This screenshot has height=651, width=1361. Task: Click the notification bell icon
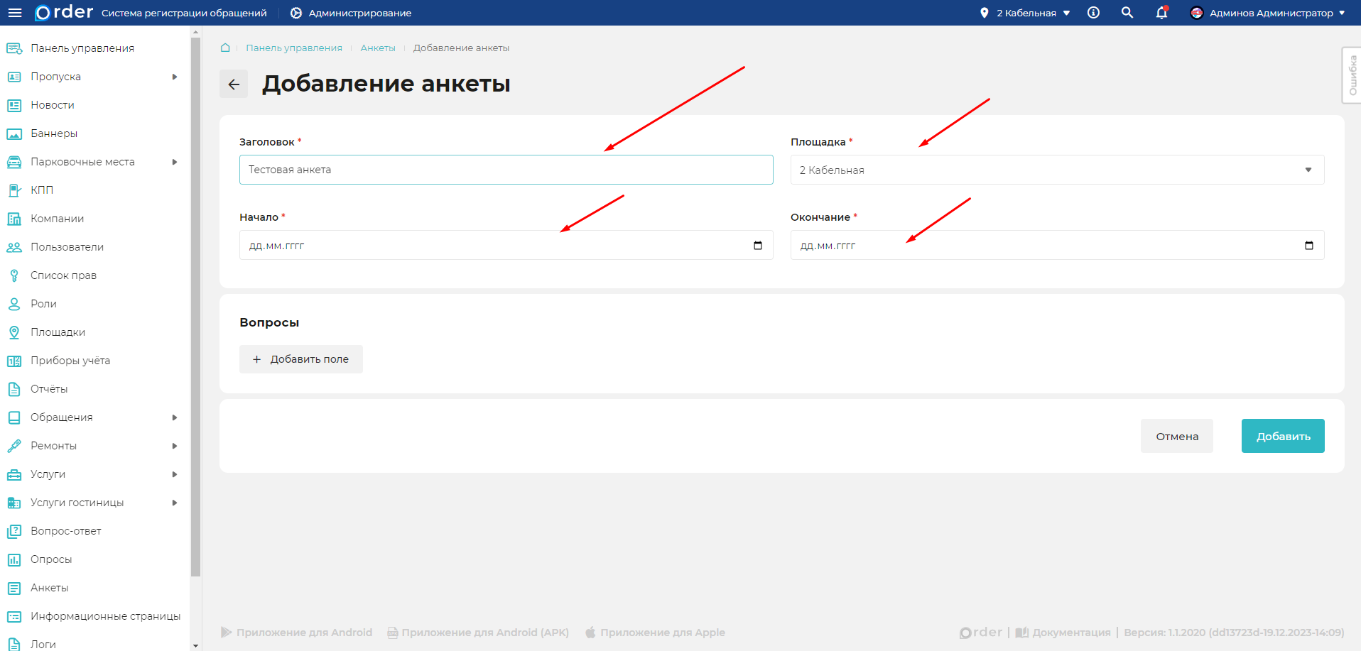[1161, 13]
